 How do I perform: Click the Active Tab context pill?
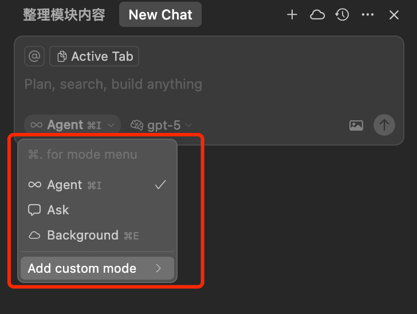[x=94, y=56]
